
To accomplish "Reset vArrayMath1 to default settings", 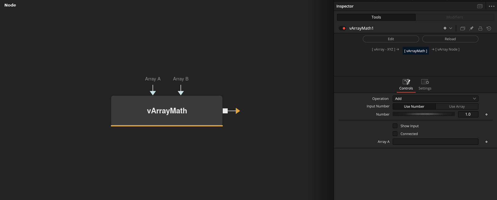I will pyautogui.click(x=489, y=28).
